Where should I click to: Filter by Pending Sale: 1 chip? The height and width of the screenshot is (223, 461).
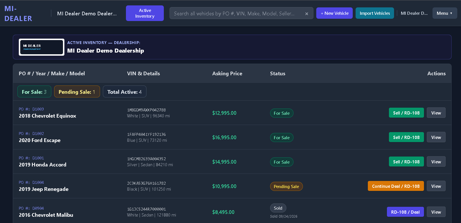click(77, 91)
